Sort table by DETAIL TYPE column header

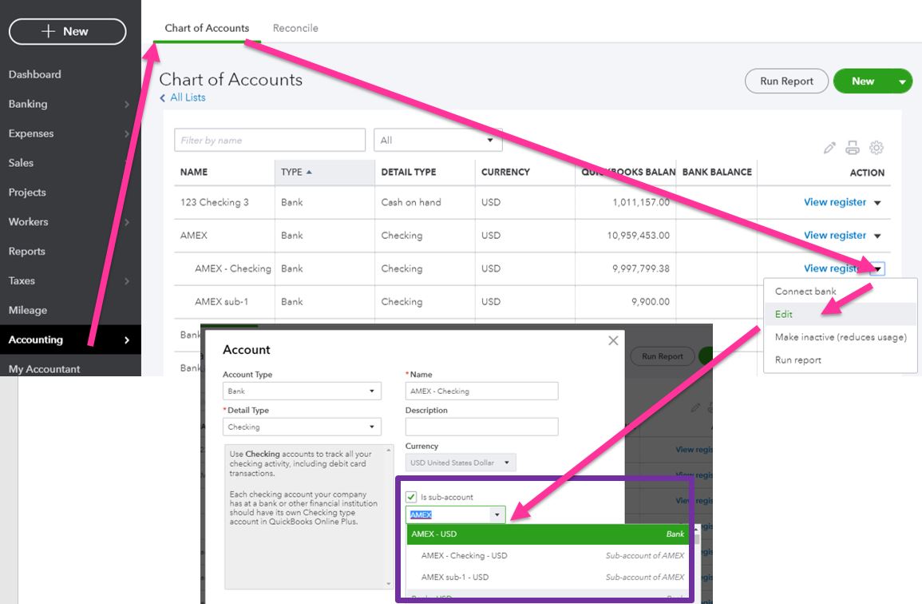(x=409, y=172)
